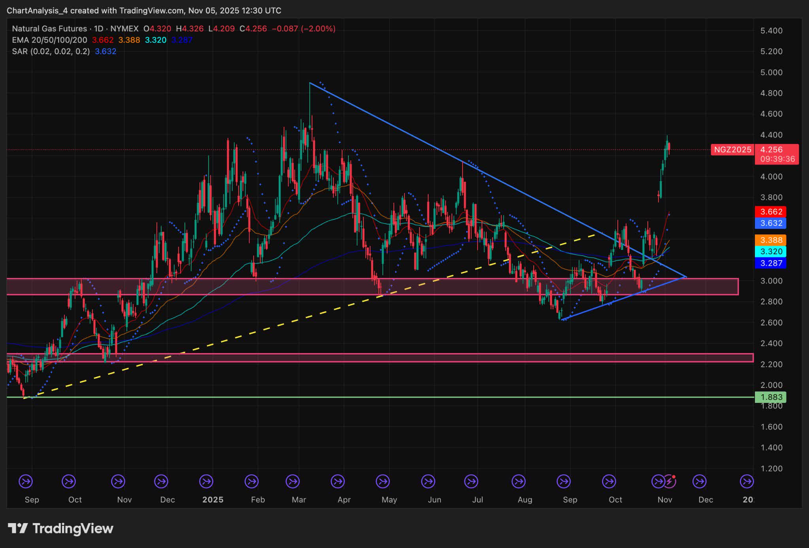Click the purple circled-arrow icon under Feb
The image size is (809, 548).
pyautogui.click(x=252, y=482)
